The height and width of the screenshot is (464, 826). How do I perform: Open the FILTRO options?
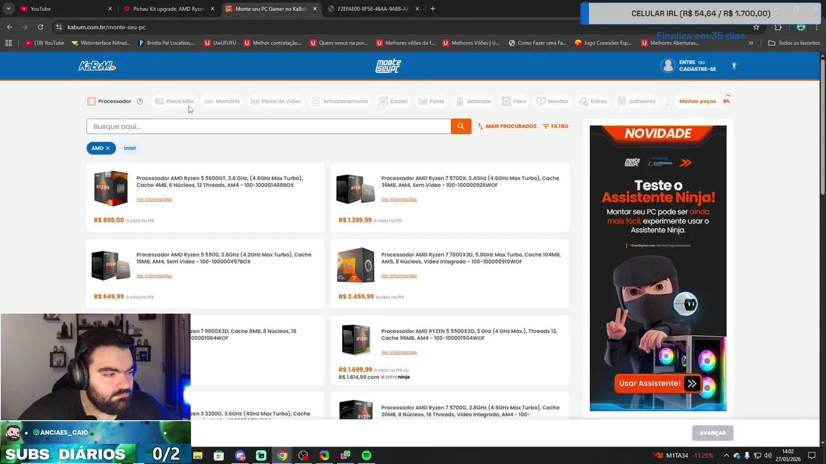556,126
